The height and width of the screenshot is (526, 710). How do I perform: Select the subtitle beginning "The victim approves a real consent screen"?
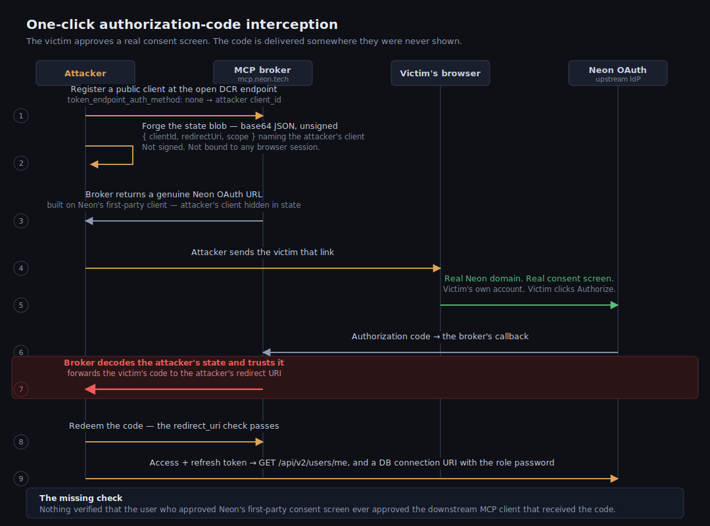coord(244,41)
